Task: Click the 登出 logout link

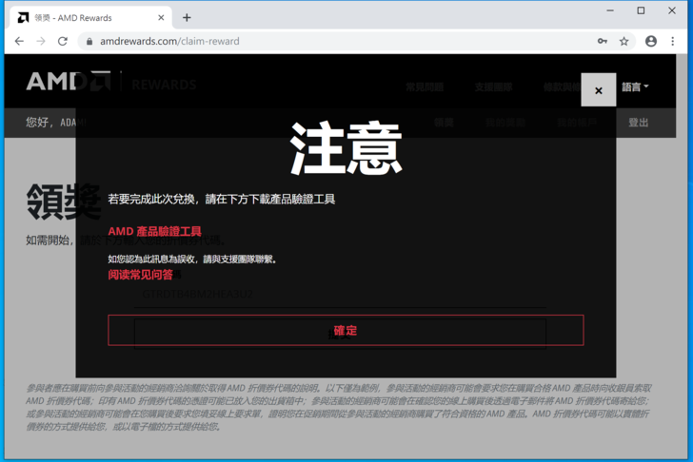Action: coord(638,123)
